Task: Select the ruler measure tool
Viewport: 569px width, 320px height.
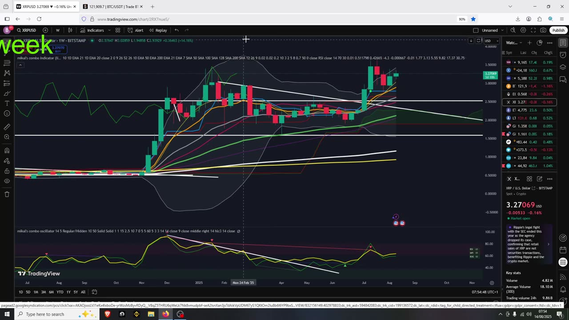Action: point(7,127)
